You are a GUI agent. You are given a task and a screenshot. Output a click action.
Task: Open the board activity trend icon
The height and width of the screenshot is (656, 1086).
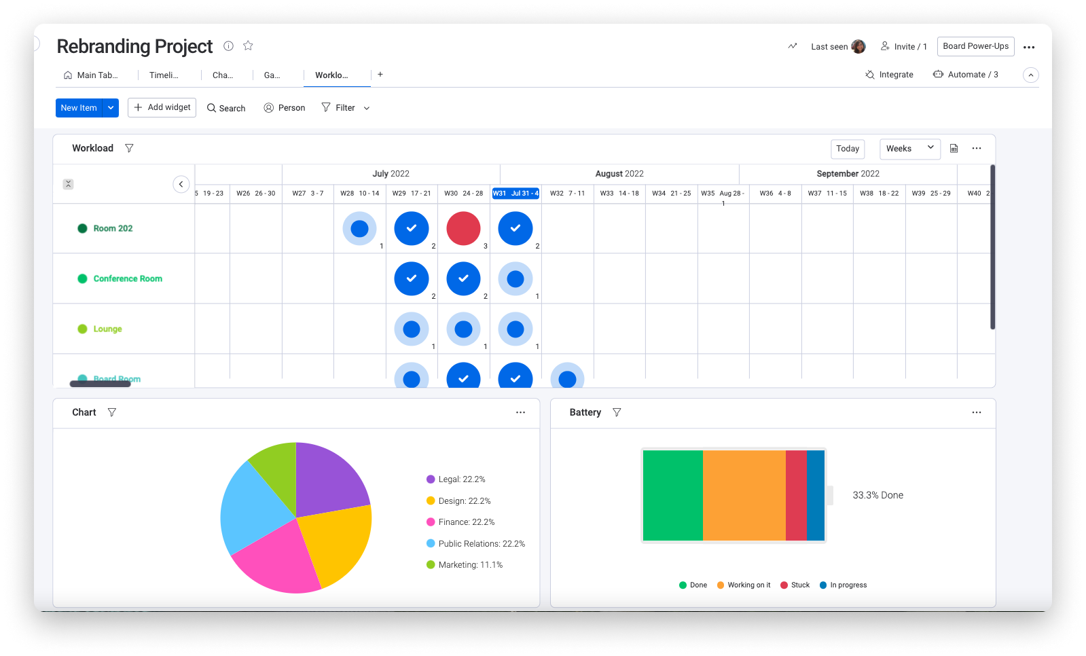[793, 46]
